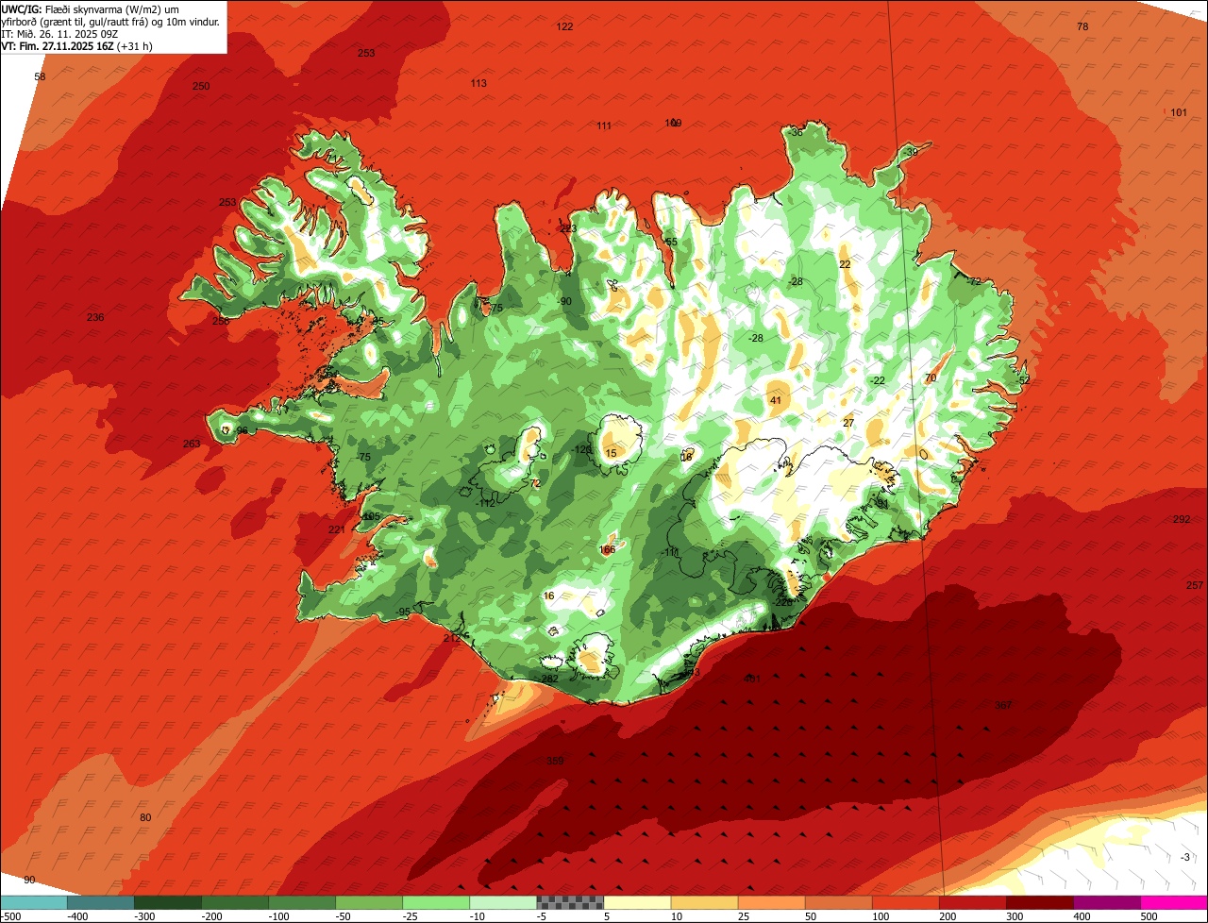Click the '400' legend label
The image size is (1208, 923).
tap(1082, 916)
